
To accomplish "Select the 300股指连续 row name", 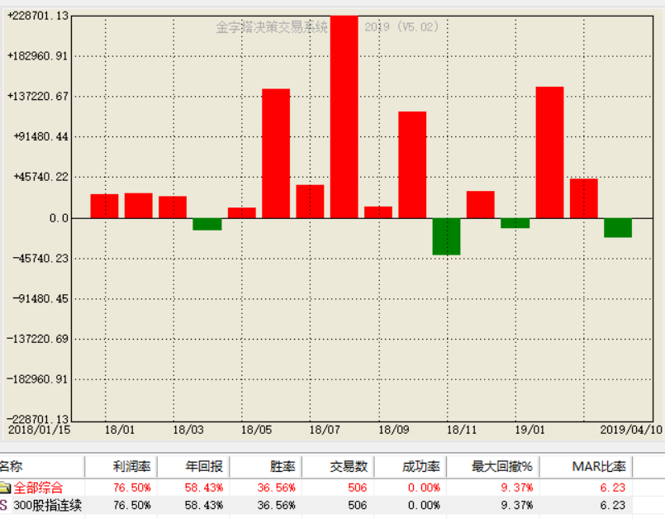I will (48, 505).
